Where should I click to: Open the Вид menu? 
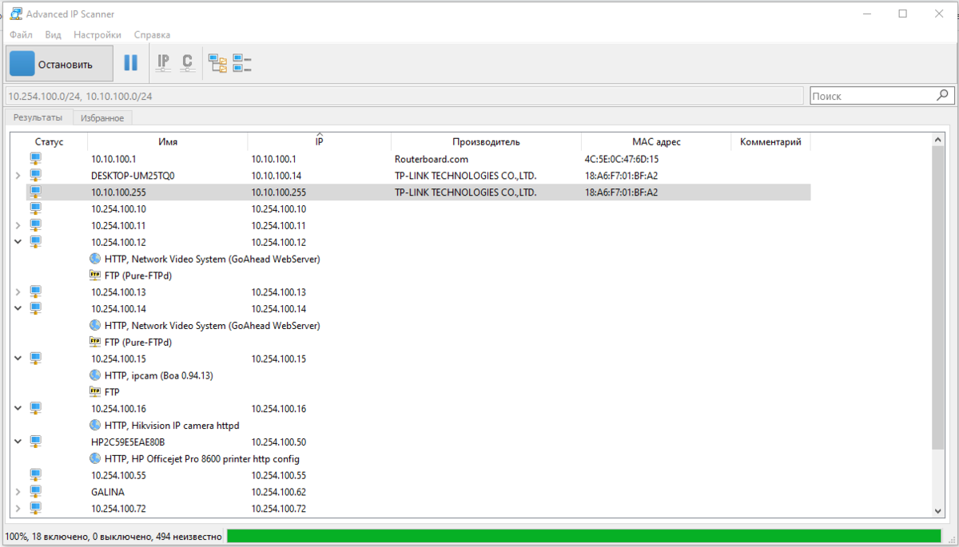53,35
